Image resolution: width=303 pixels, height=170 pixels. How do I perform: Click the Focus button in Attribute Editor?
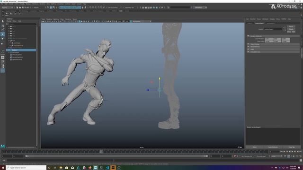[291, 26]
